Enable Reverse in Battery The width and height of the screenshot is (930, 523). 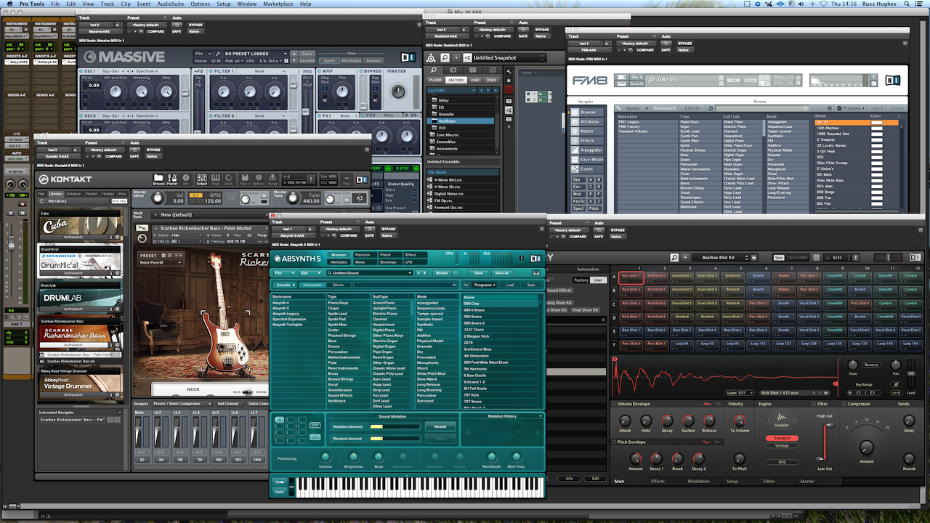tap(871, 365)
